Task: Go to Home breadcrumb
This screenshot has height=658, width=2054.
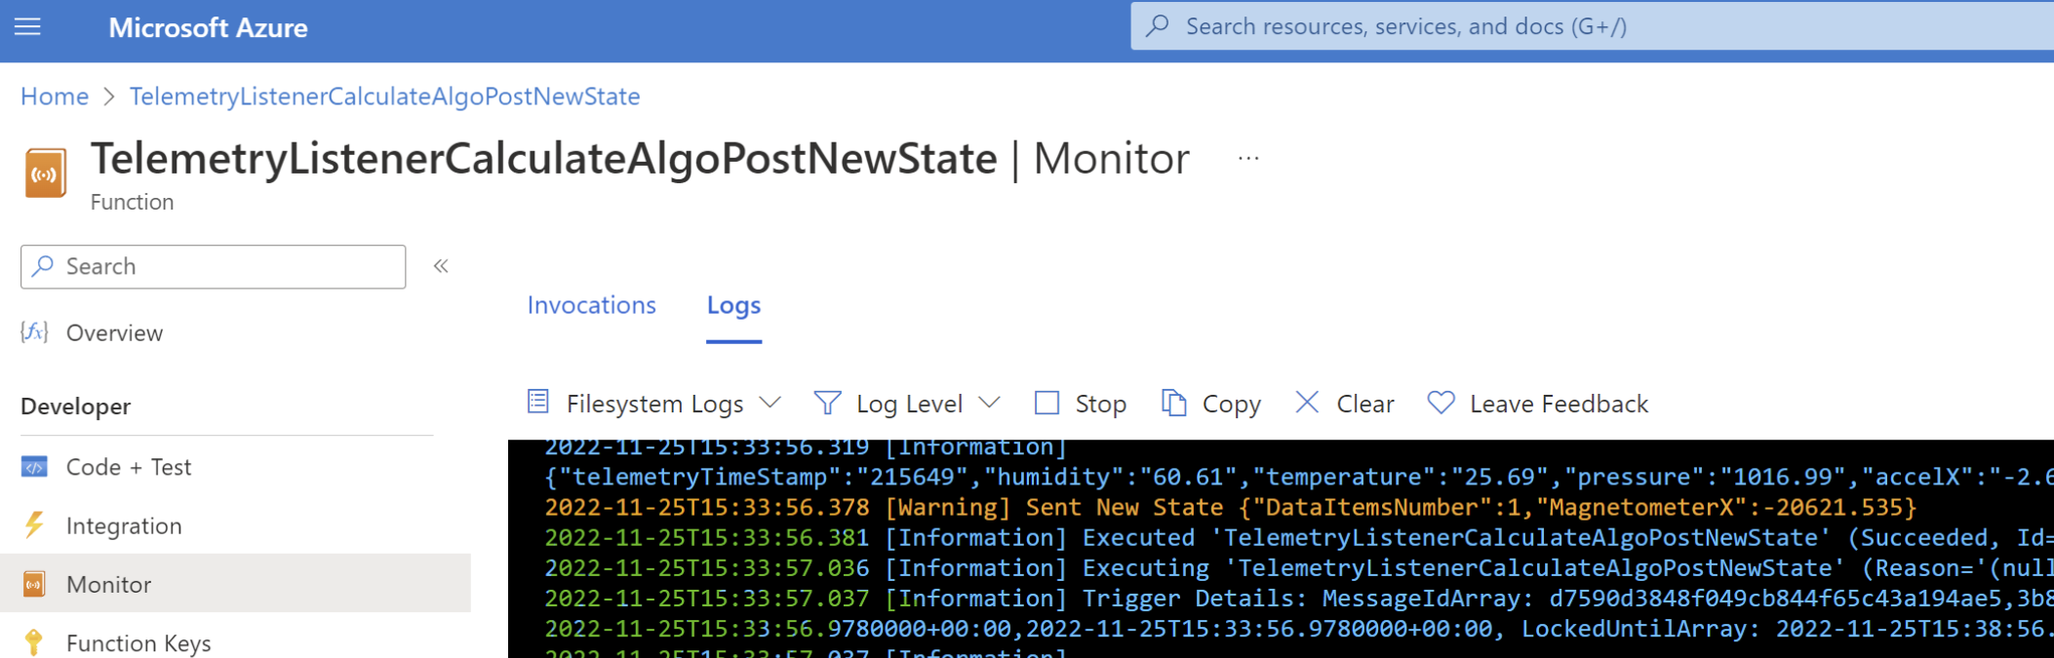Action: (x=55, y=97)
